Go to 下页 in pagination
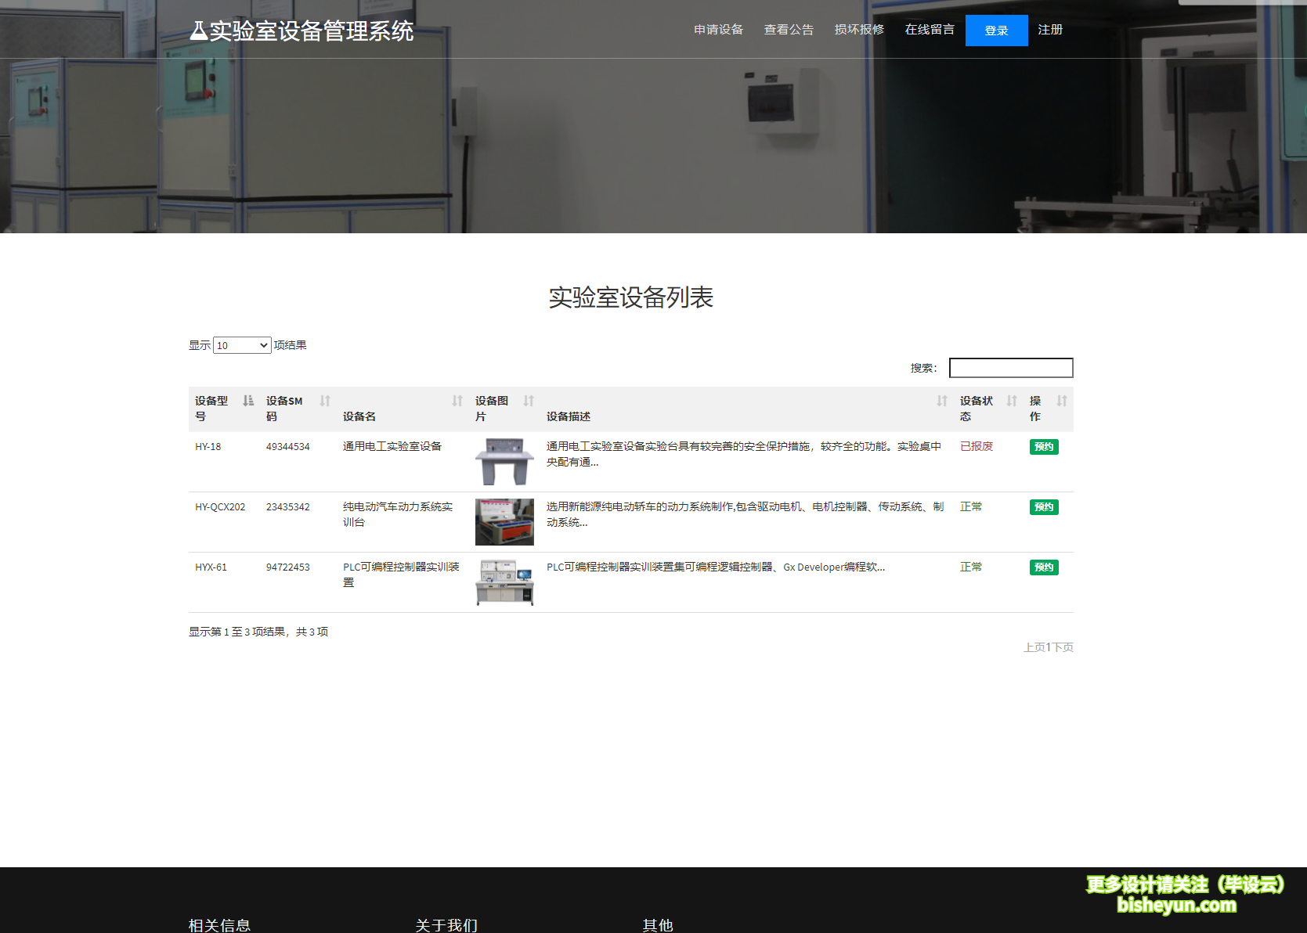This screenshot has width=1307, height=933. [1062, 647]
